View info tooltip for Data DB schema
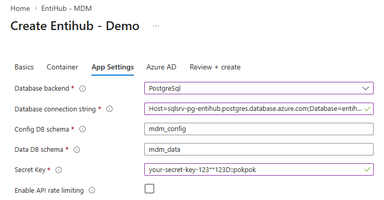384x200 pixels. (x=77, y=150)
